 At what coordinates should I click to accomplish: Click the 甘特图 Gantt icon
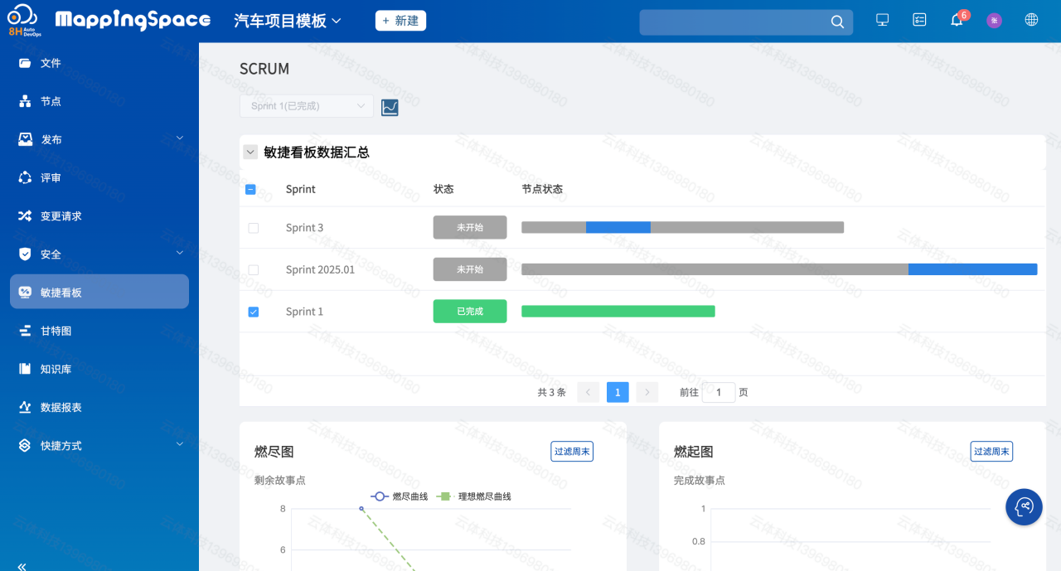[x=25, y=331]
